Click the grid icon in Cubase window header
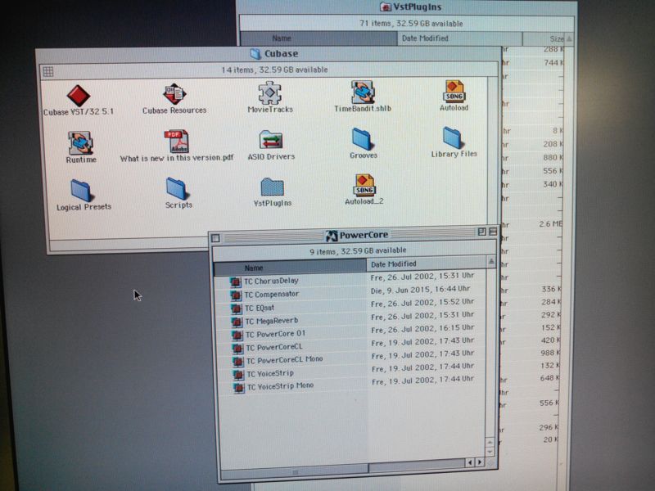The image size is (655, 491). [x=48, y=71]
